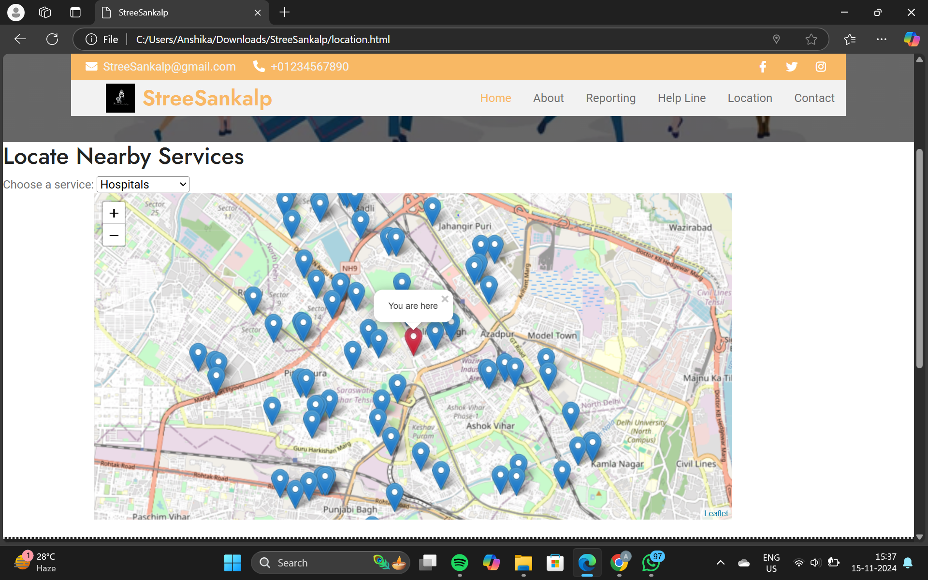
Task: Open the Help Line page
Action: pyautogui.click(x=681, y=98)
